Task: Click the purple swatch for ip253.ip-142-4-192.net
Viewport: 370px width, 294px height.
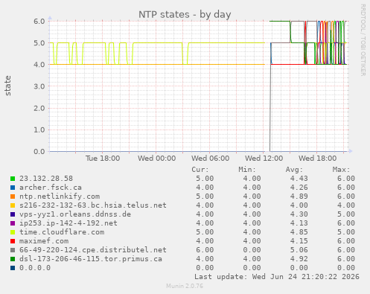Action: point(13,223)
